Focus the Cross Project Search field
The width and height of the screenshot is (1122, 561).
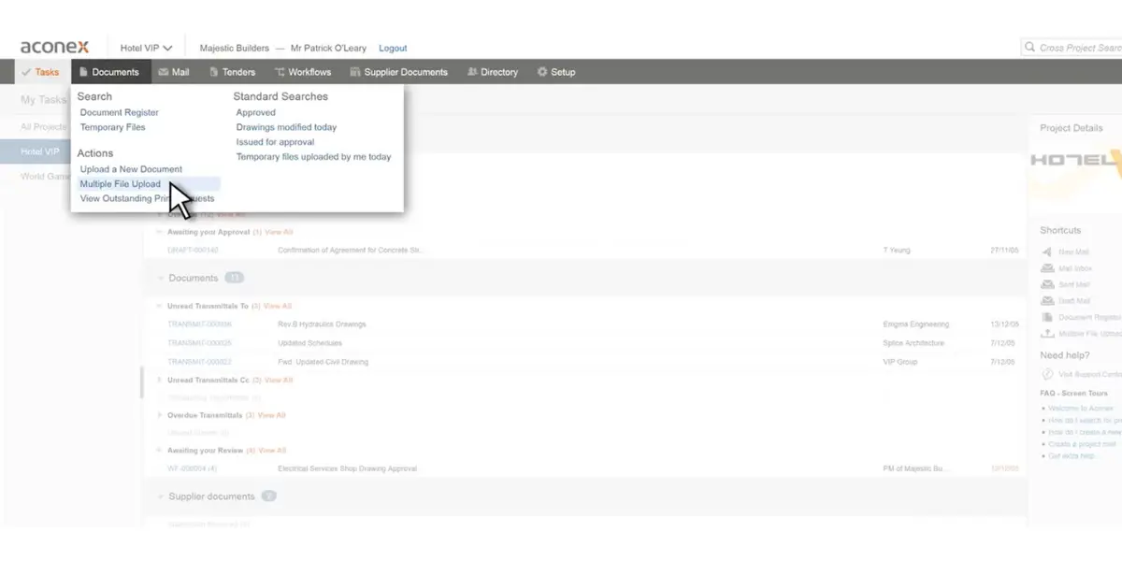[1073, 48]
